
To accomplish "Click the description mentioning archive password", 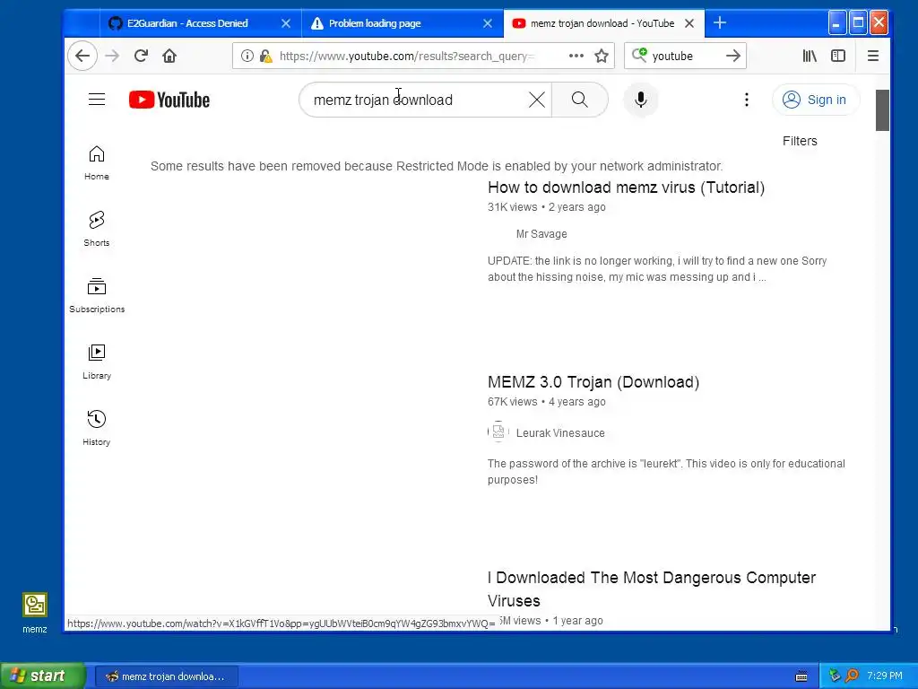I will pyautogui.click(x=666, y=472).
